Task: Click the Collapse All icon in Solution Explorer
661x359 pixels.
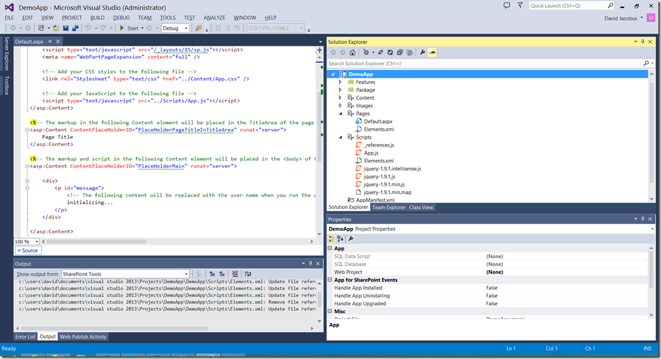Action: (400, 52)
